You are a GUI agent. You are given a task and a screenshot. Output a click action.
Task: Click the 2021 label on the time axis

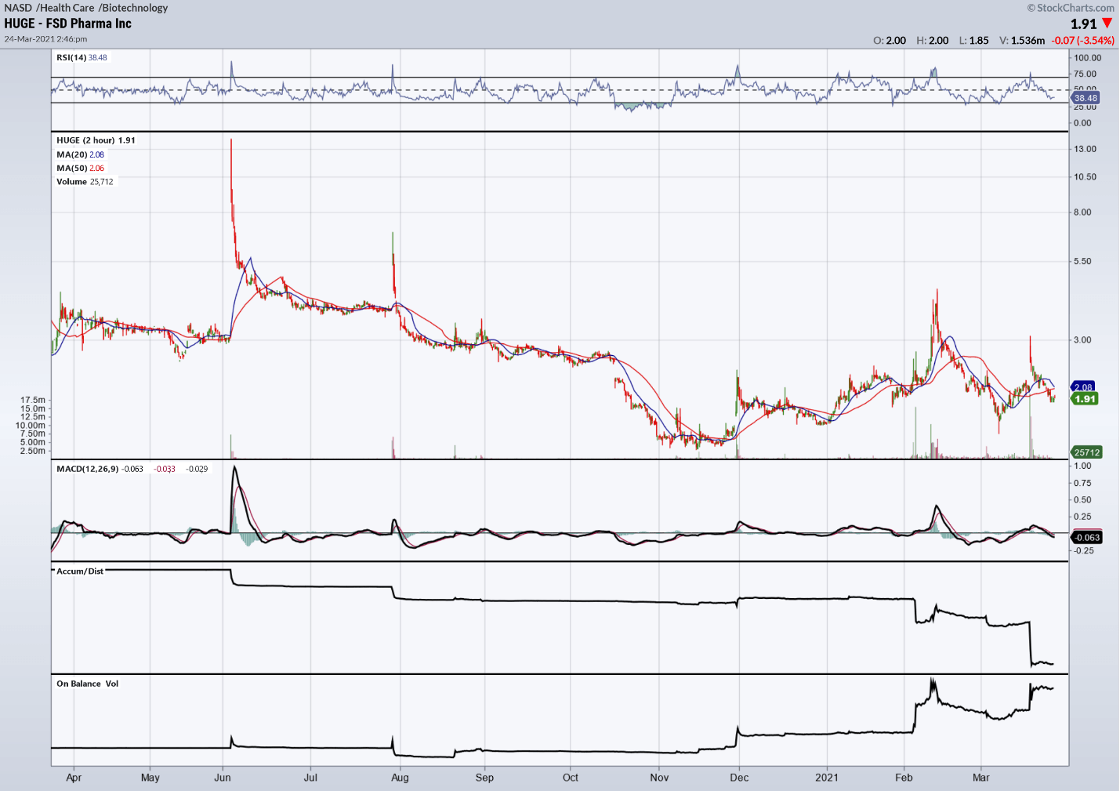point(827,778)
